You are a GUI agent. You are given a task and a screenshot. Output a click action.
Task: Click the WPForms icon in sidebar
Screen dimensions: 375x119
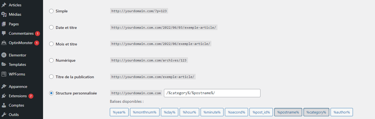point(4,74)
